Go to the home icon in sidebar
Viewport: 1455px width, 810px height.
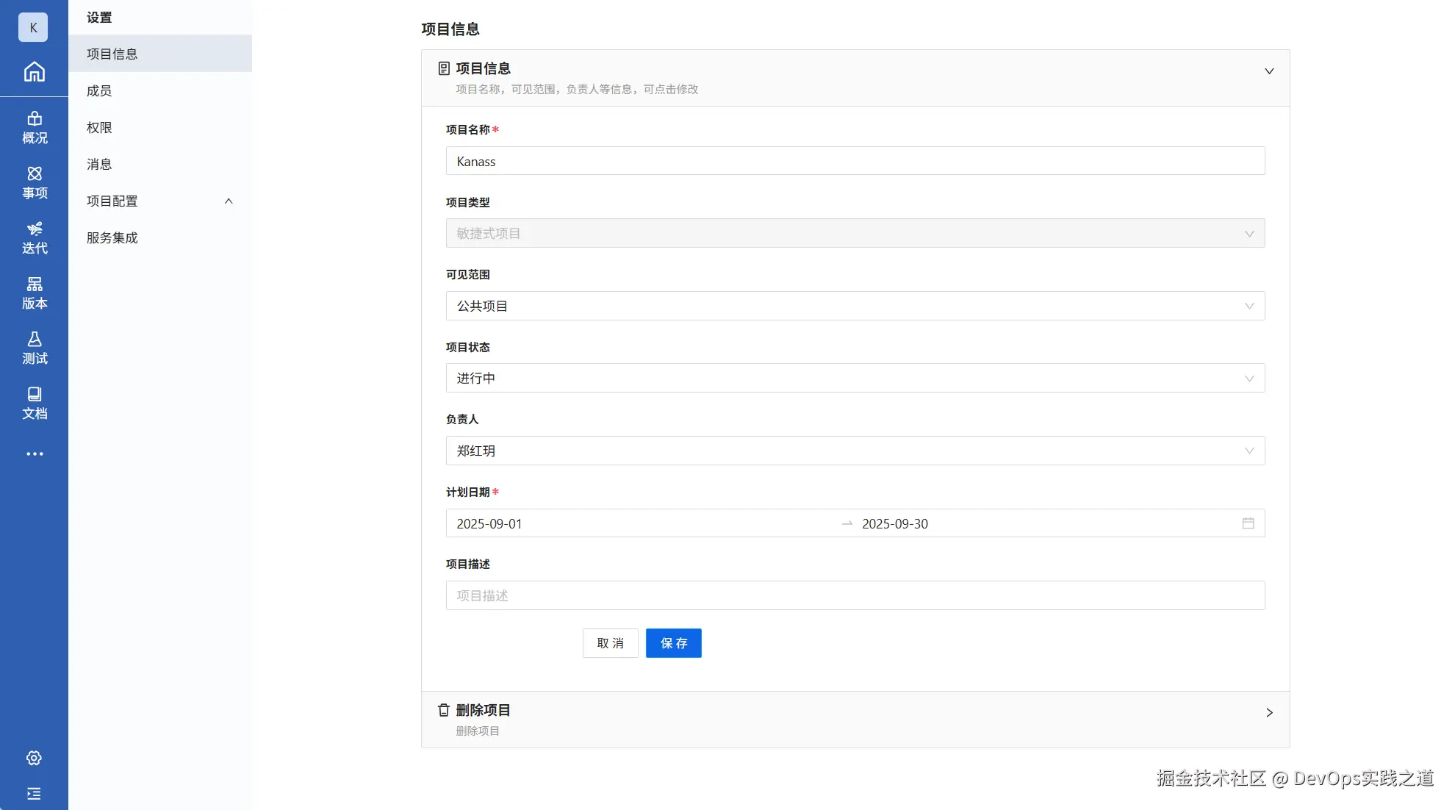[34, 72]
